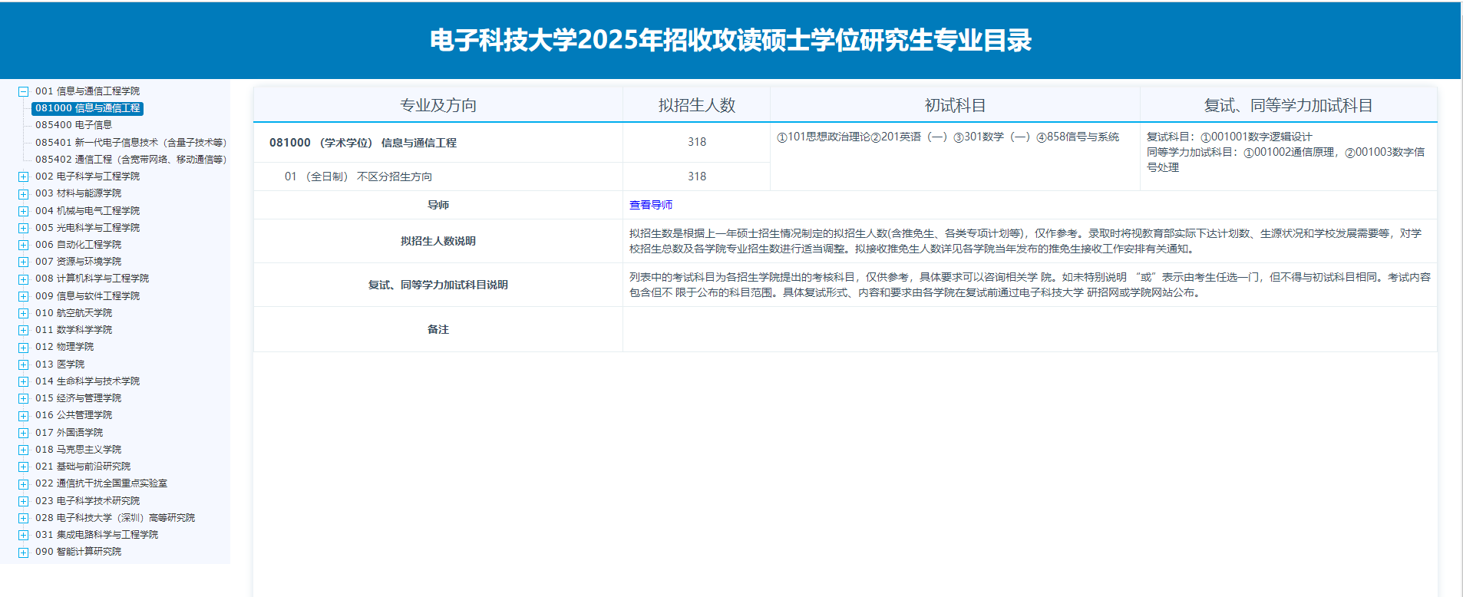The height and width of the screenshot is (597, 1463).
Task: Click 009 信息与软件工程学院 label
Action: [88, 296]
